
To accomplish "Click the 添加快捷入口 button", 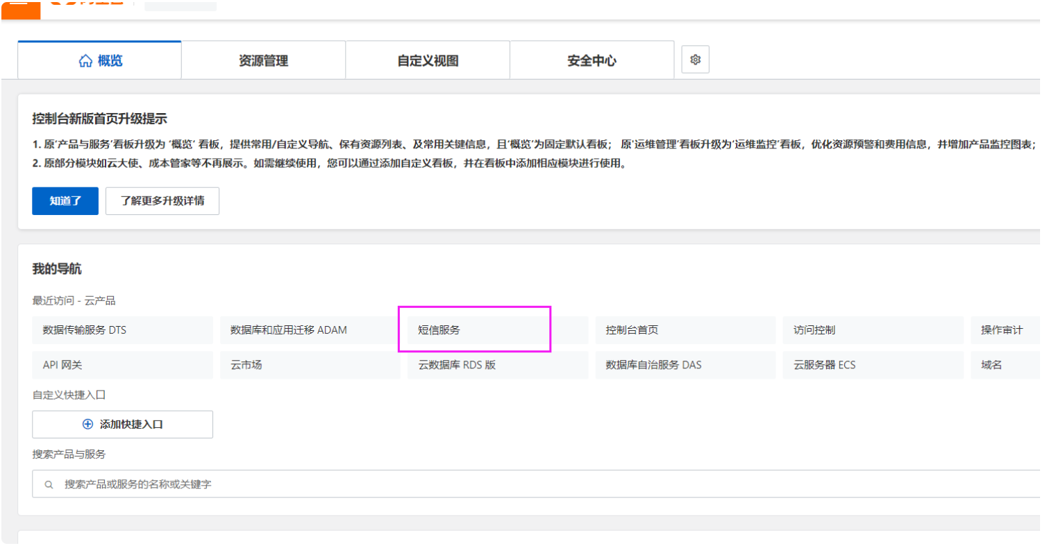I will click(122, 425).
